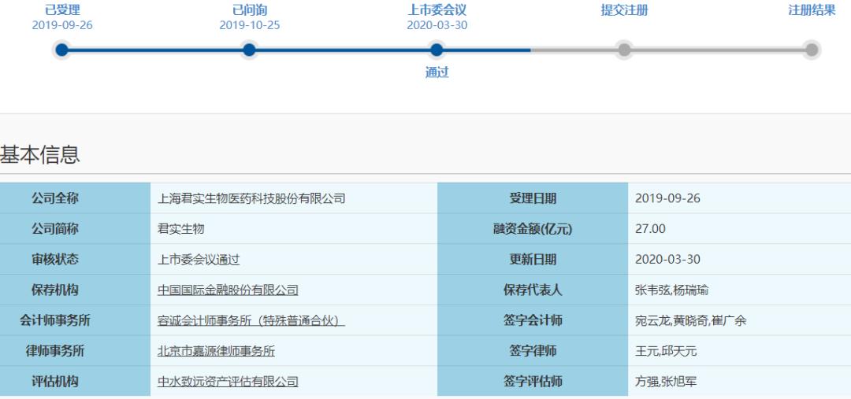Open the 北京市嘉源律师事务所 law firm link
The image size is (851, 399).
pos(216,351)
